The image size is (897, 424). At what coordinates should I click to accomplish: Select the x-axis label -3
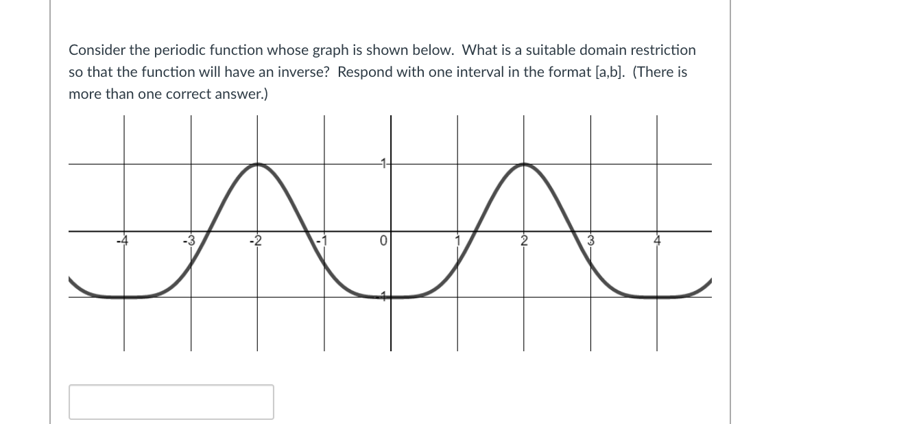189,241
